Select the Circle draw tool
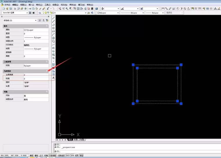This screenshot has width=221, height=158. point(53,38)
